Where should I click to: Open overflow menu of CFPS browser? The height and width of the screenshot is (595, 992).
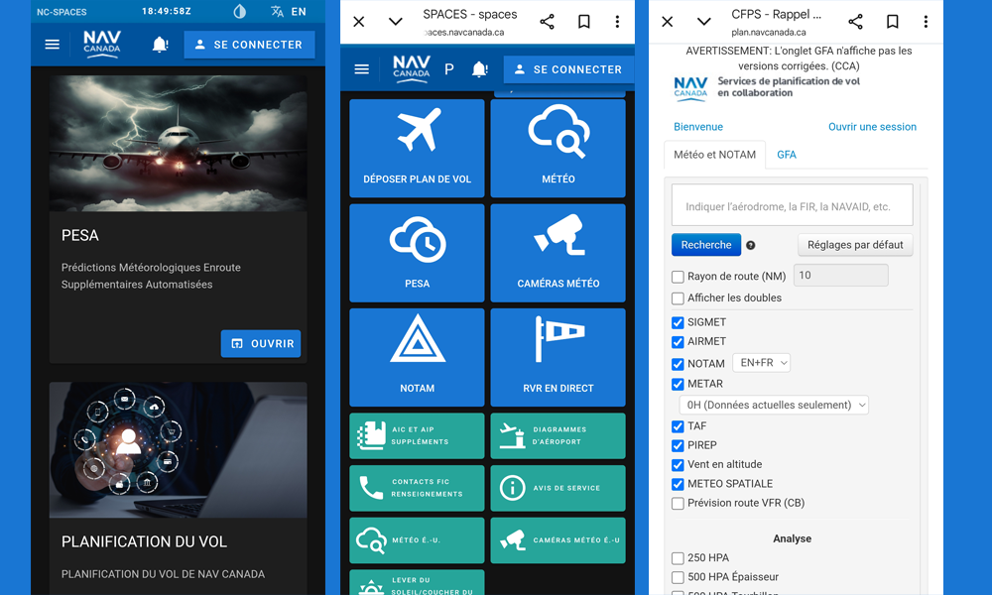point(926,22)
